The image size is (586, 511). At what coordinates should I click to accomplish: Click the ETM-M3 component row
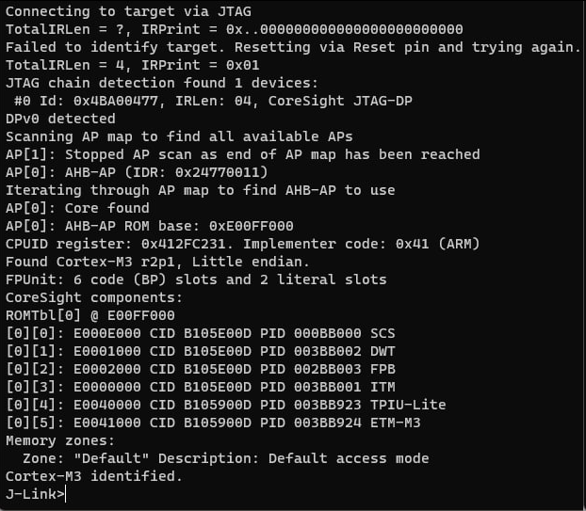pyautogui.click(x=213, y=423)
